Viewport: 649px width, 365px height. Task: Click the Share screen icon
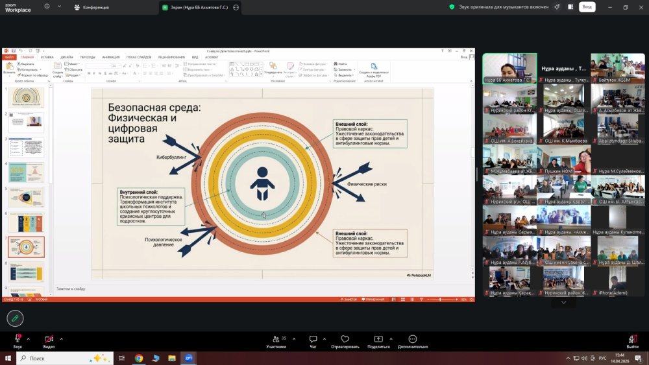(x=378, y=339)
